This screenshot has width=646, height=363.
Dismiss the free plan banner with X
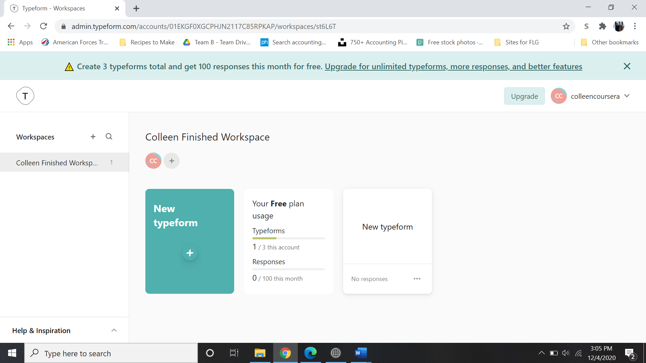coord(627,66)
